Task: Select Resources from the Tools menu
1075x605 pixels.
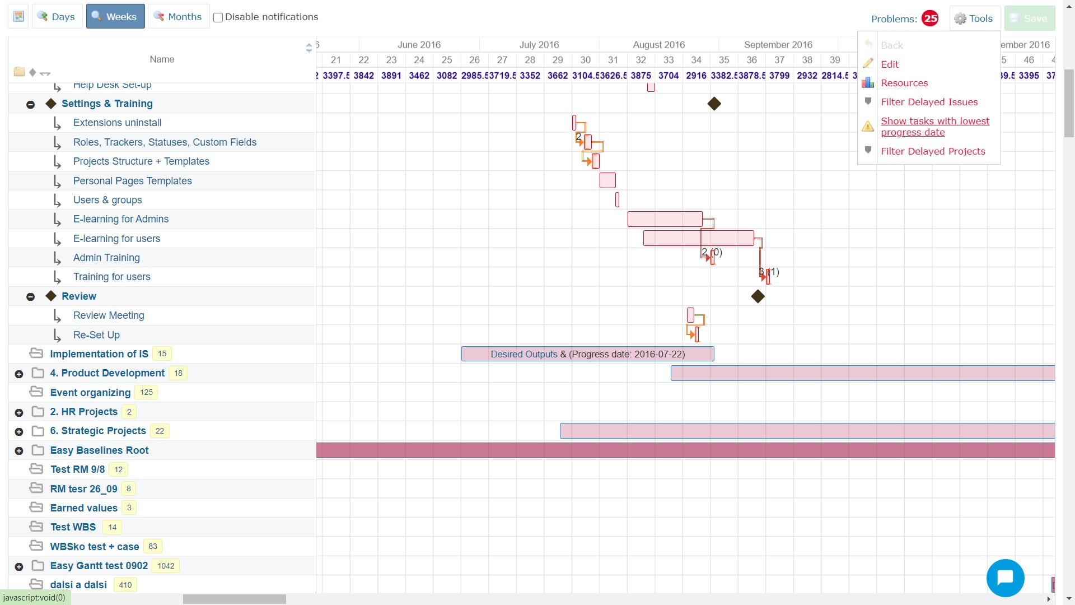Action: (x=904, y=83)
